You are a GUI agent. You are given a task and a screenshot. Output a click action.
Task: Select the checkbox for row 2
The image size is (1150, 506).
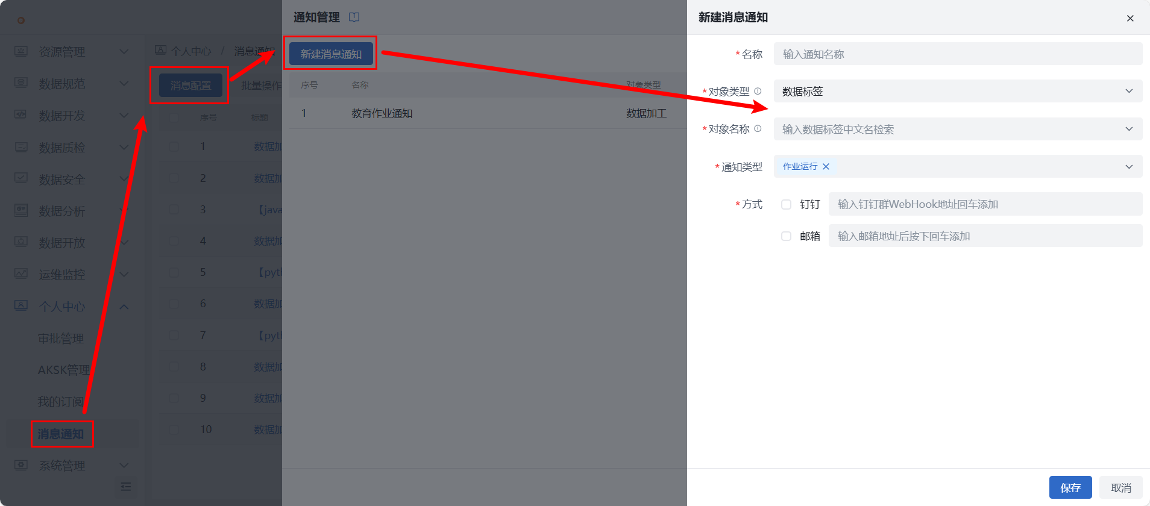coord(174,178)
